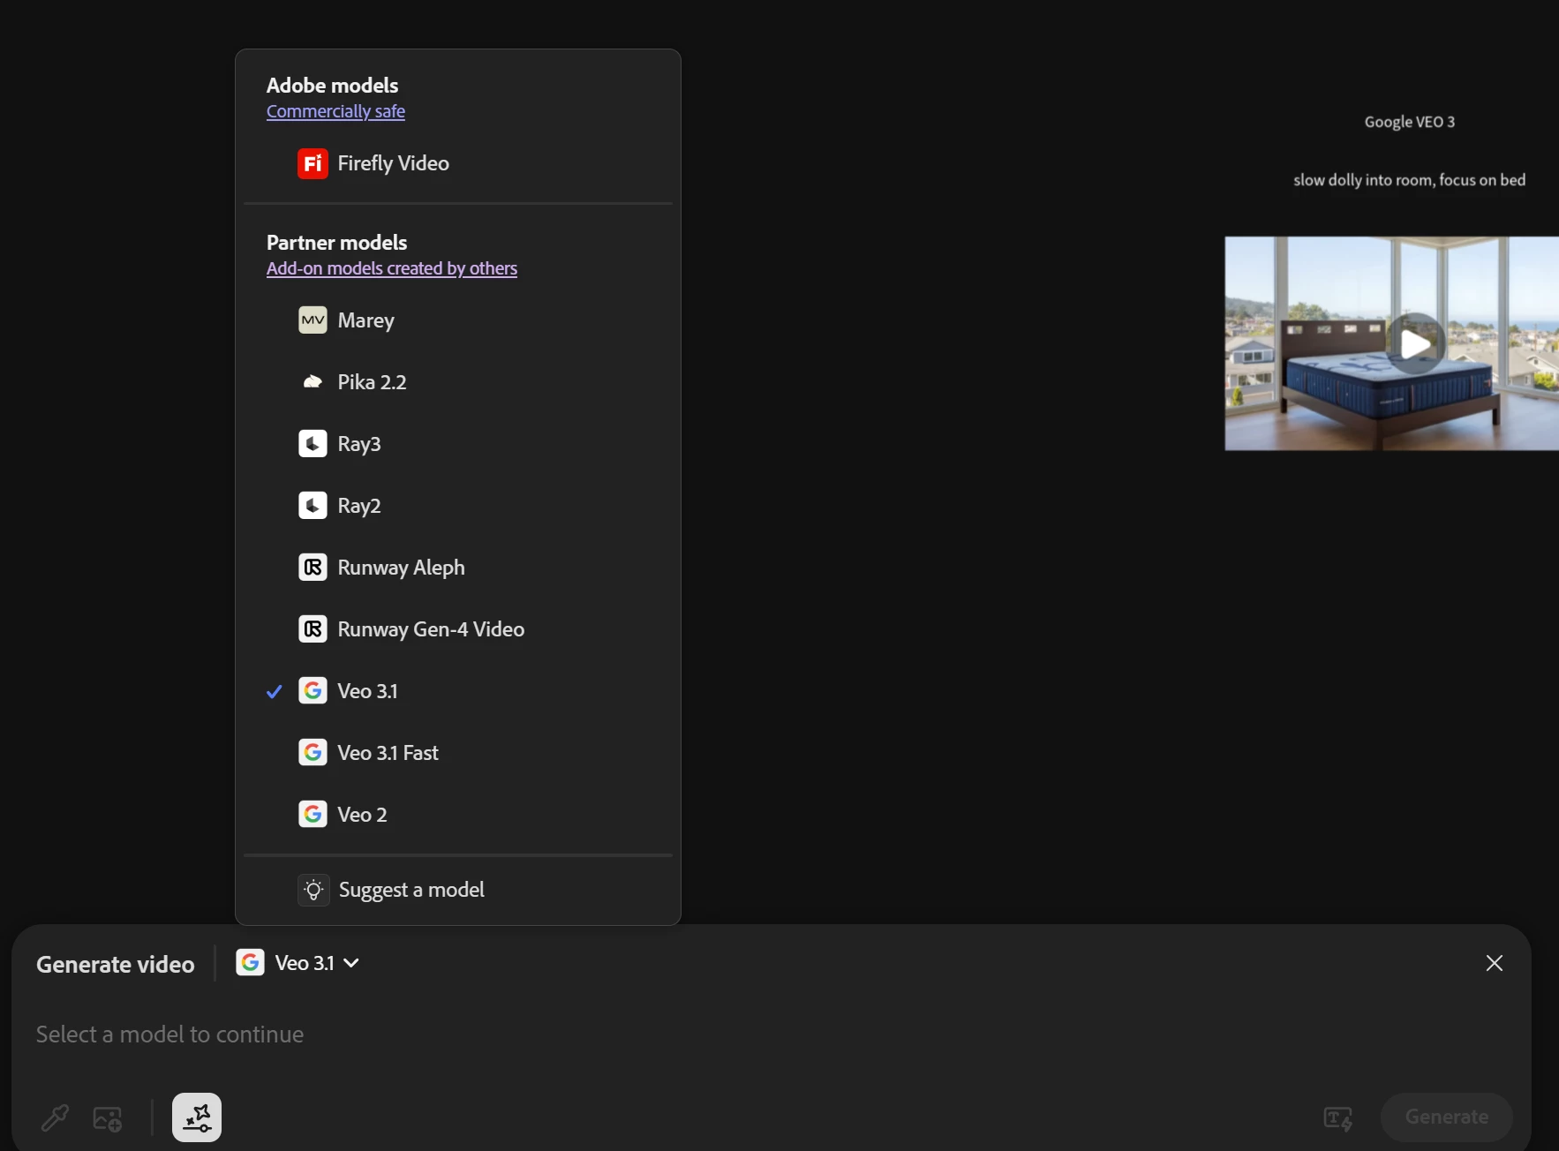Click Google icon beside Veo 2
Viewport: 1559px width, 1151px height.
point(313,814)
